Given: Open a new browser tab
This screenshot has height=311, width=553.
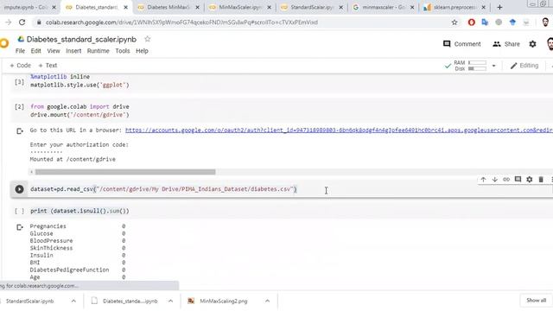Looking at the screenshot, I should 499,7.
